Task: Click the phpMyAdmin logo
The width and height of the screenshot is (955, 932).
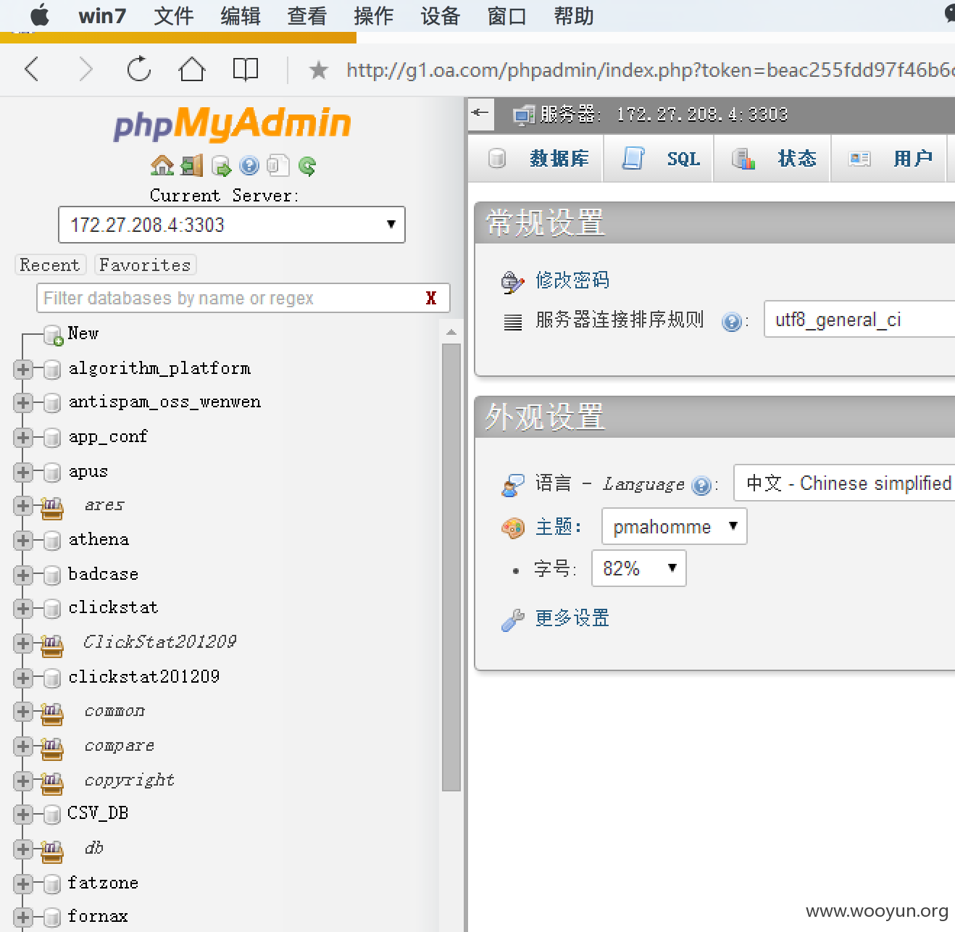Action: point(232,123)
